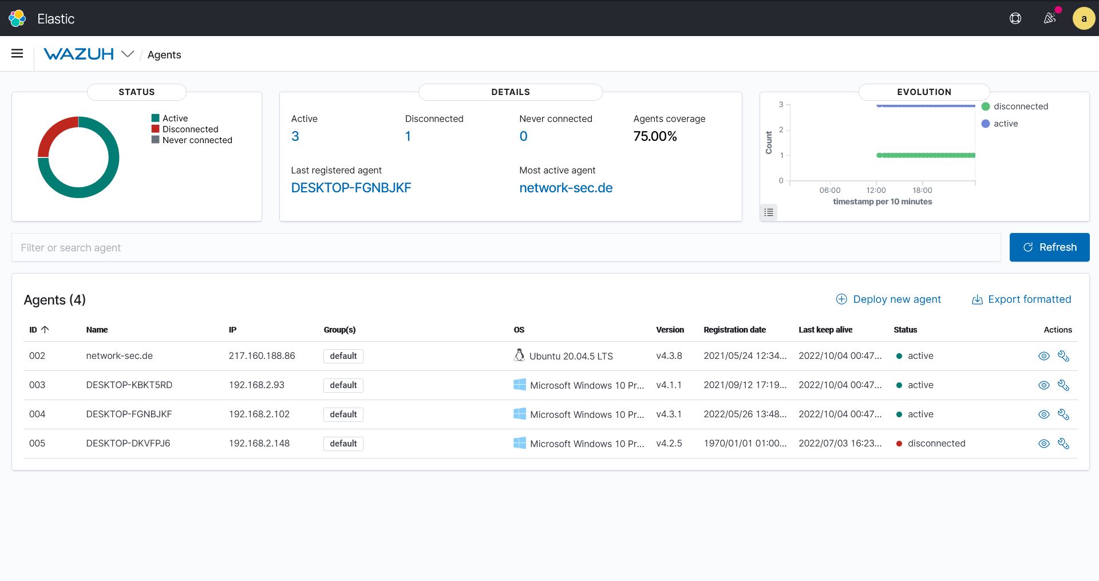Viewport: 1099px width, 581px height.
Task: Click Windows logo icon in DESKTOP-KBKT5RD row
Action: click(x=520, y=385)
